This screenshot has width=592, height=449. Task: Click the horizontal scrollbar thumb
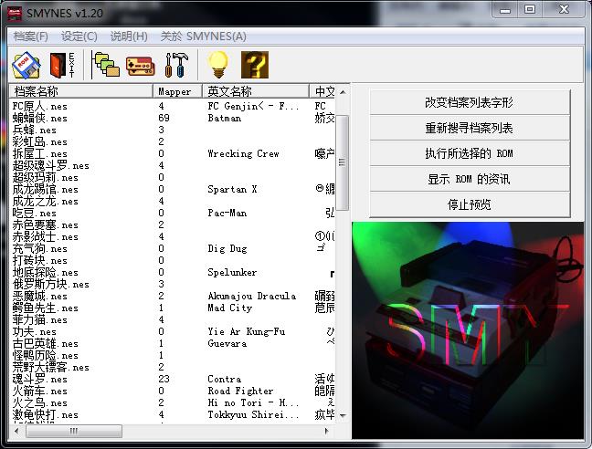[x=74, y=431]
